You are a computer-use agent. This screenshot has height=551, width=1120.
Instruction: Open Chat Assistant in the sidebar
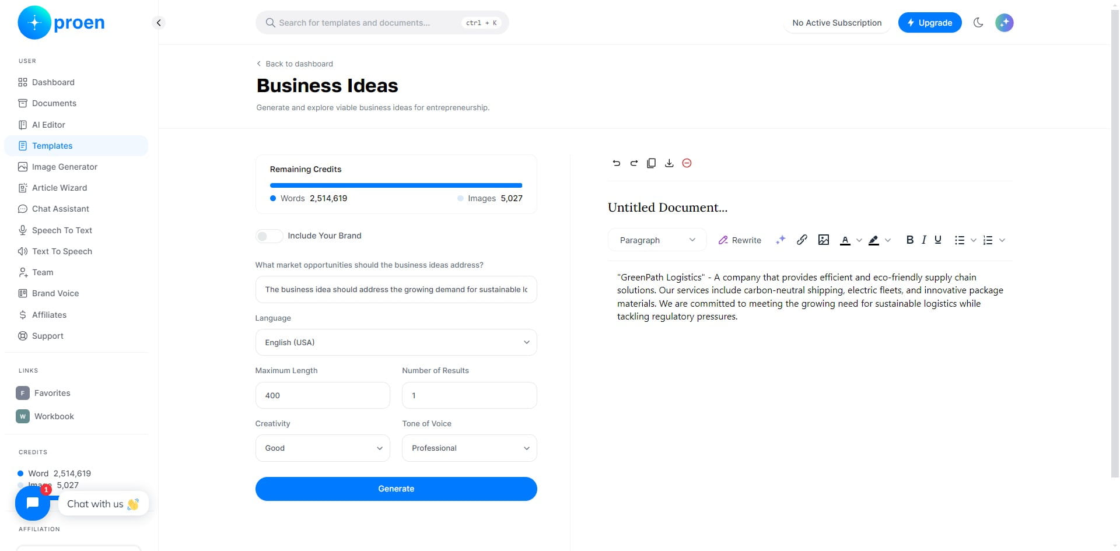[x=76, y=209]
